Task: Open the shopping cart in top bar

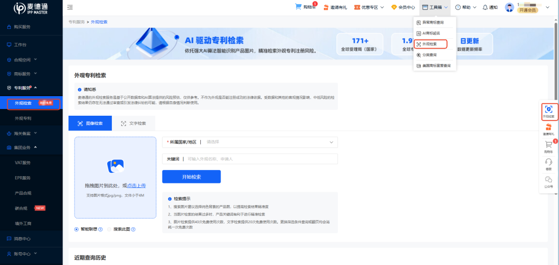Action: click(305, 7)
